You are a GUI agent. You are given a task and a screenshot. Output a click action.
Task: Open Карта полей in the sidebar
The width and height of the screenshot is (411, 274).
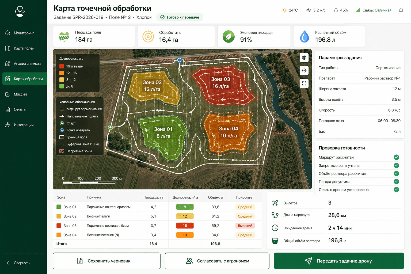[24, 48]
